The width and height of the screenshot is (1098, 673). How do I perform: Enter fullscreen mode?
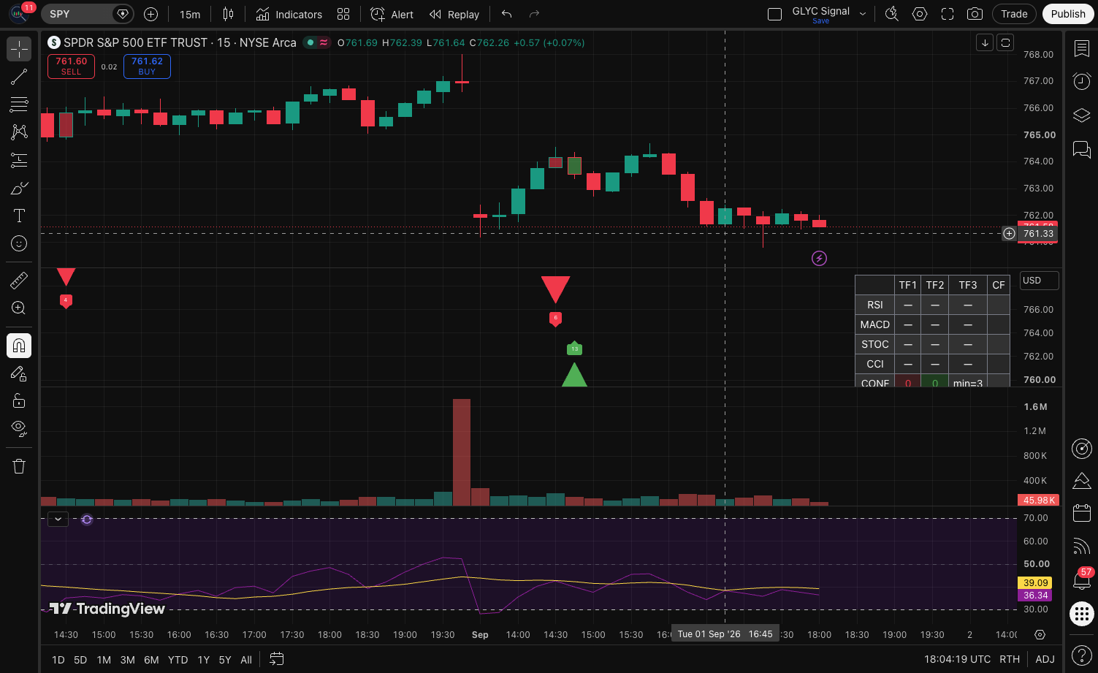(948, 14)
